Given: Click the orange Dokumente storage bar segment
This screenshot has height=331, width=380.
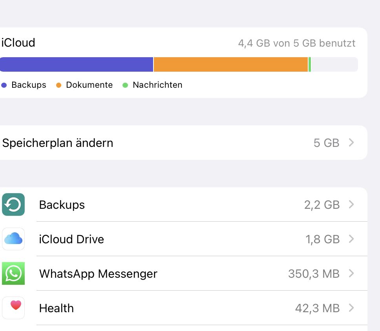Looking at the screenshot, I should (x=230, y=65).
